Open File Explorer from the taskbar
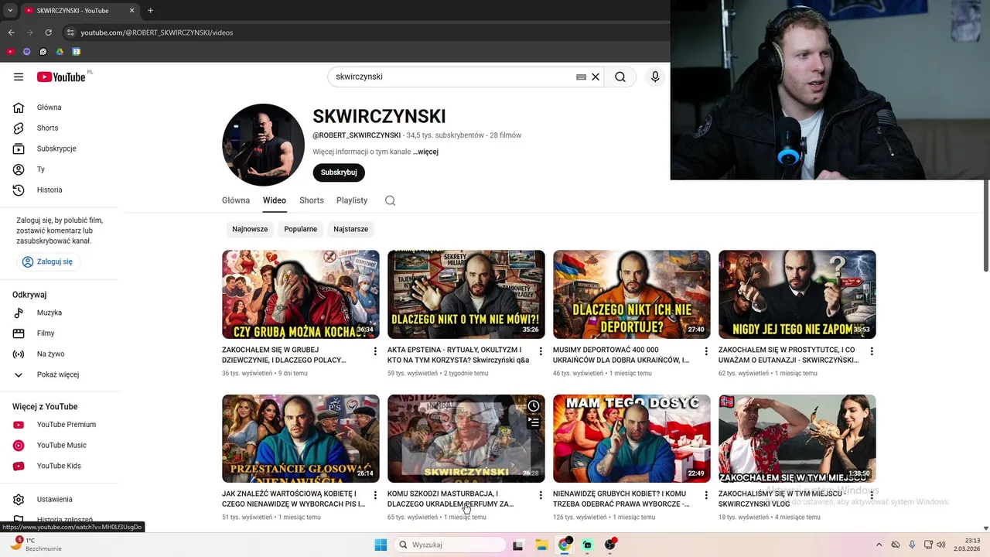 pos(541,545)
